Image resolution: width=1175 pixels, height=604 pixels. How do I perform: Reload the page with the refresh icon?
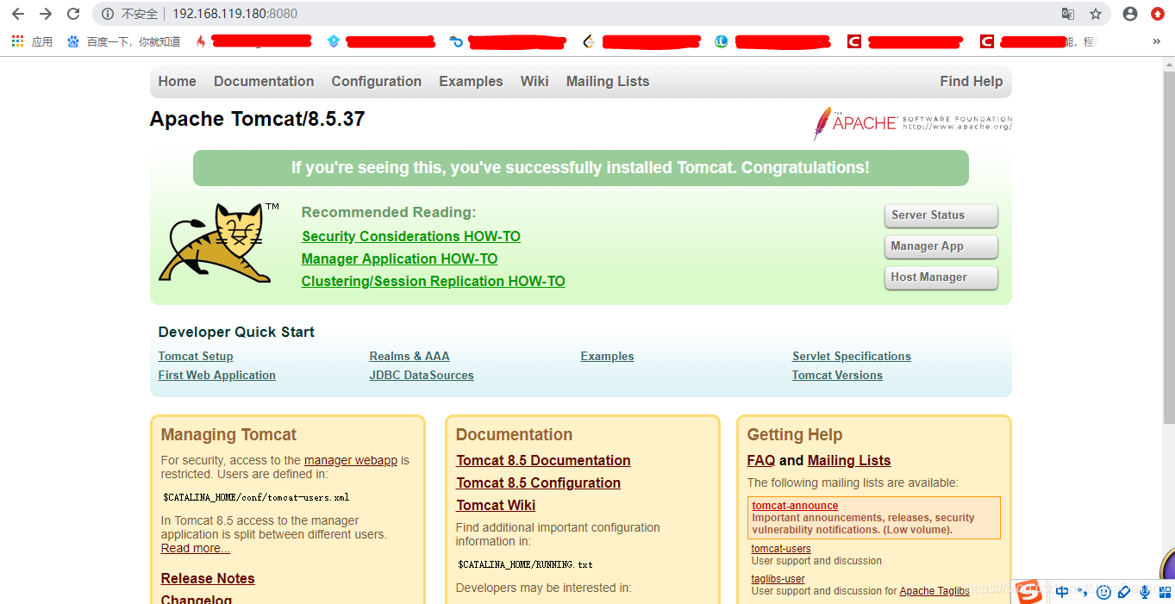pos(73,14)
